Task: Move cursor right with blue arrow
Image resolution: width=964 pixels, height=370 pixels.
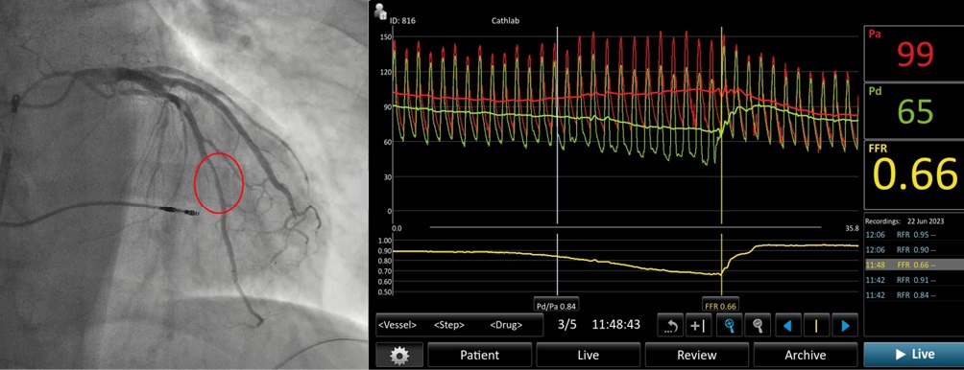Action: pyautogui.click(x=845, y=326)
